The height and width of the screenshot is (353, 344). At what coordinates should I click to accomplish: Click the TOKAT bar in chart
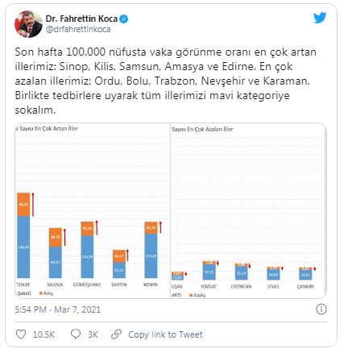(23, 235)
